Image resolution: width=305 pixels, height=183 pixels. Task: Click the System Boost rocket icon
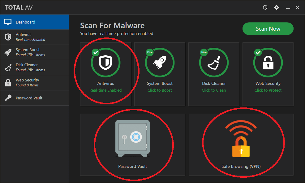coord(160,63)
